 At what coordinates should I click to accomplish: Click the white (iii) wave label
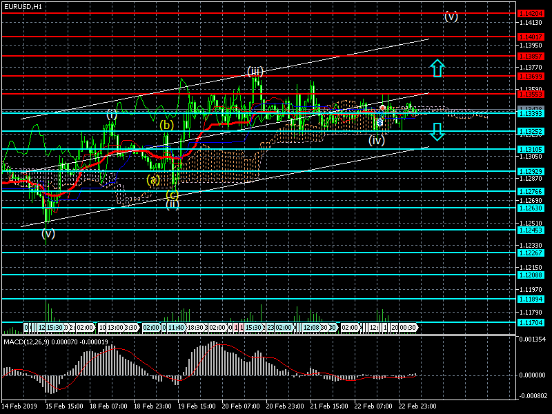pyautogui.click(x=255, y=72)
